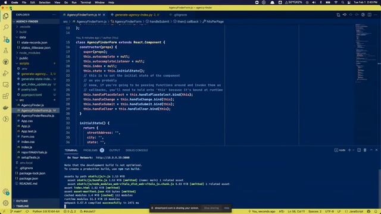
Task: Open the Remote Explorer view
Action: click(x=6, y=84)
